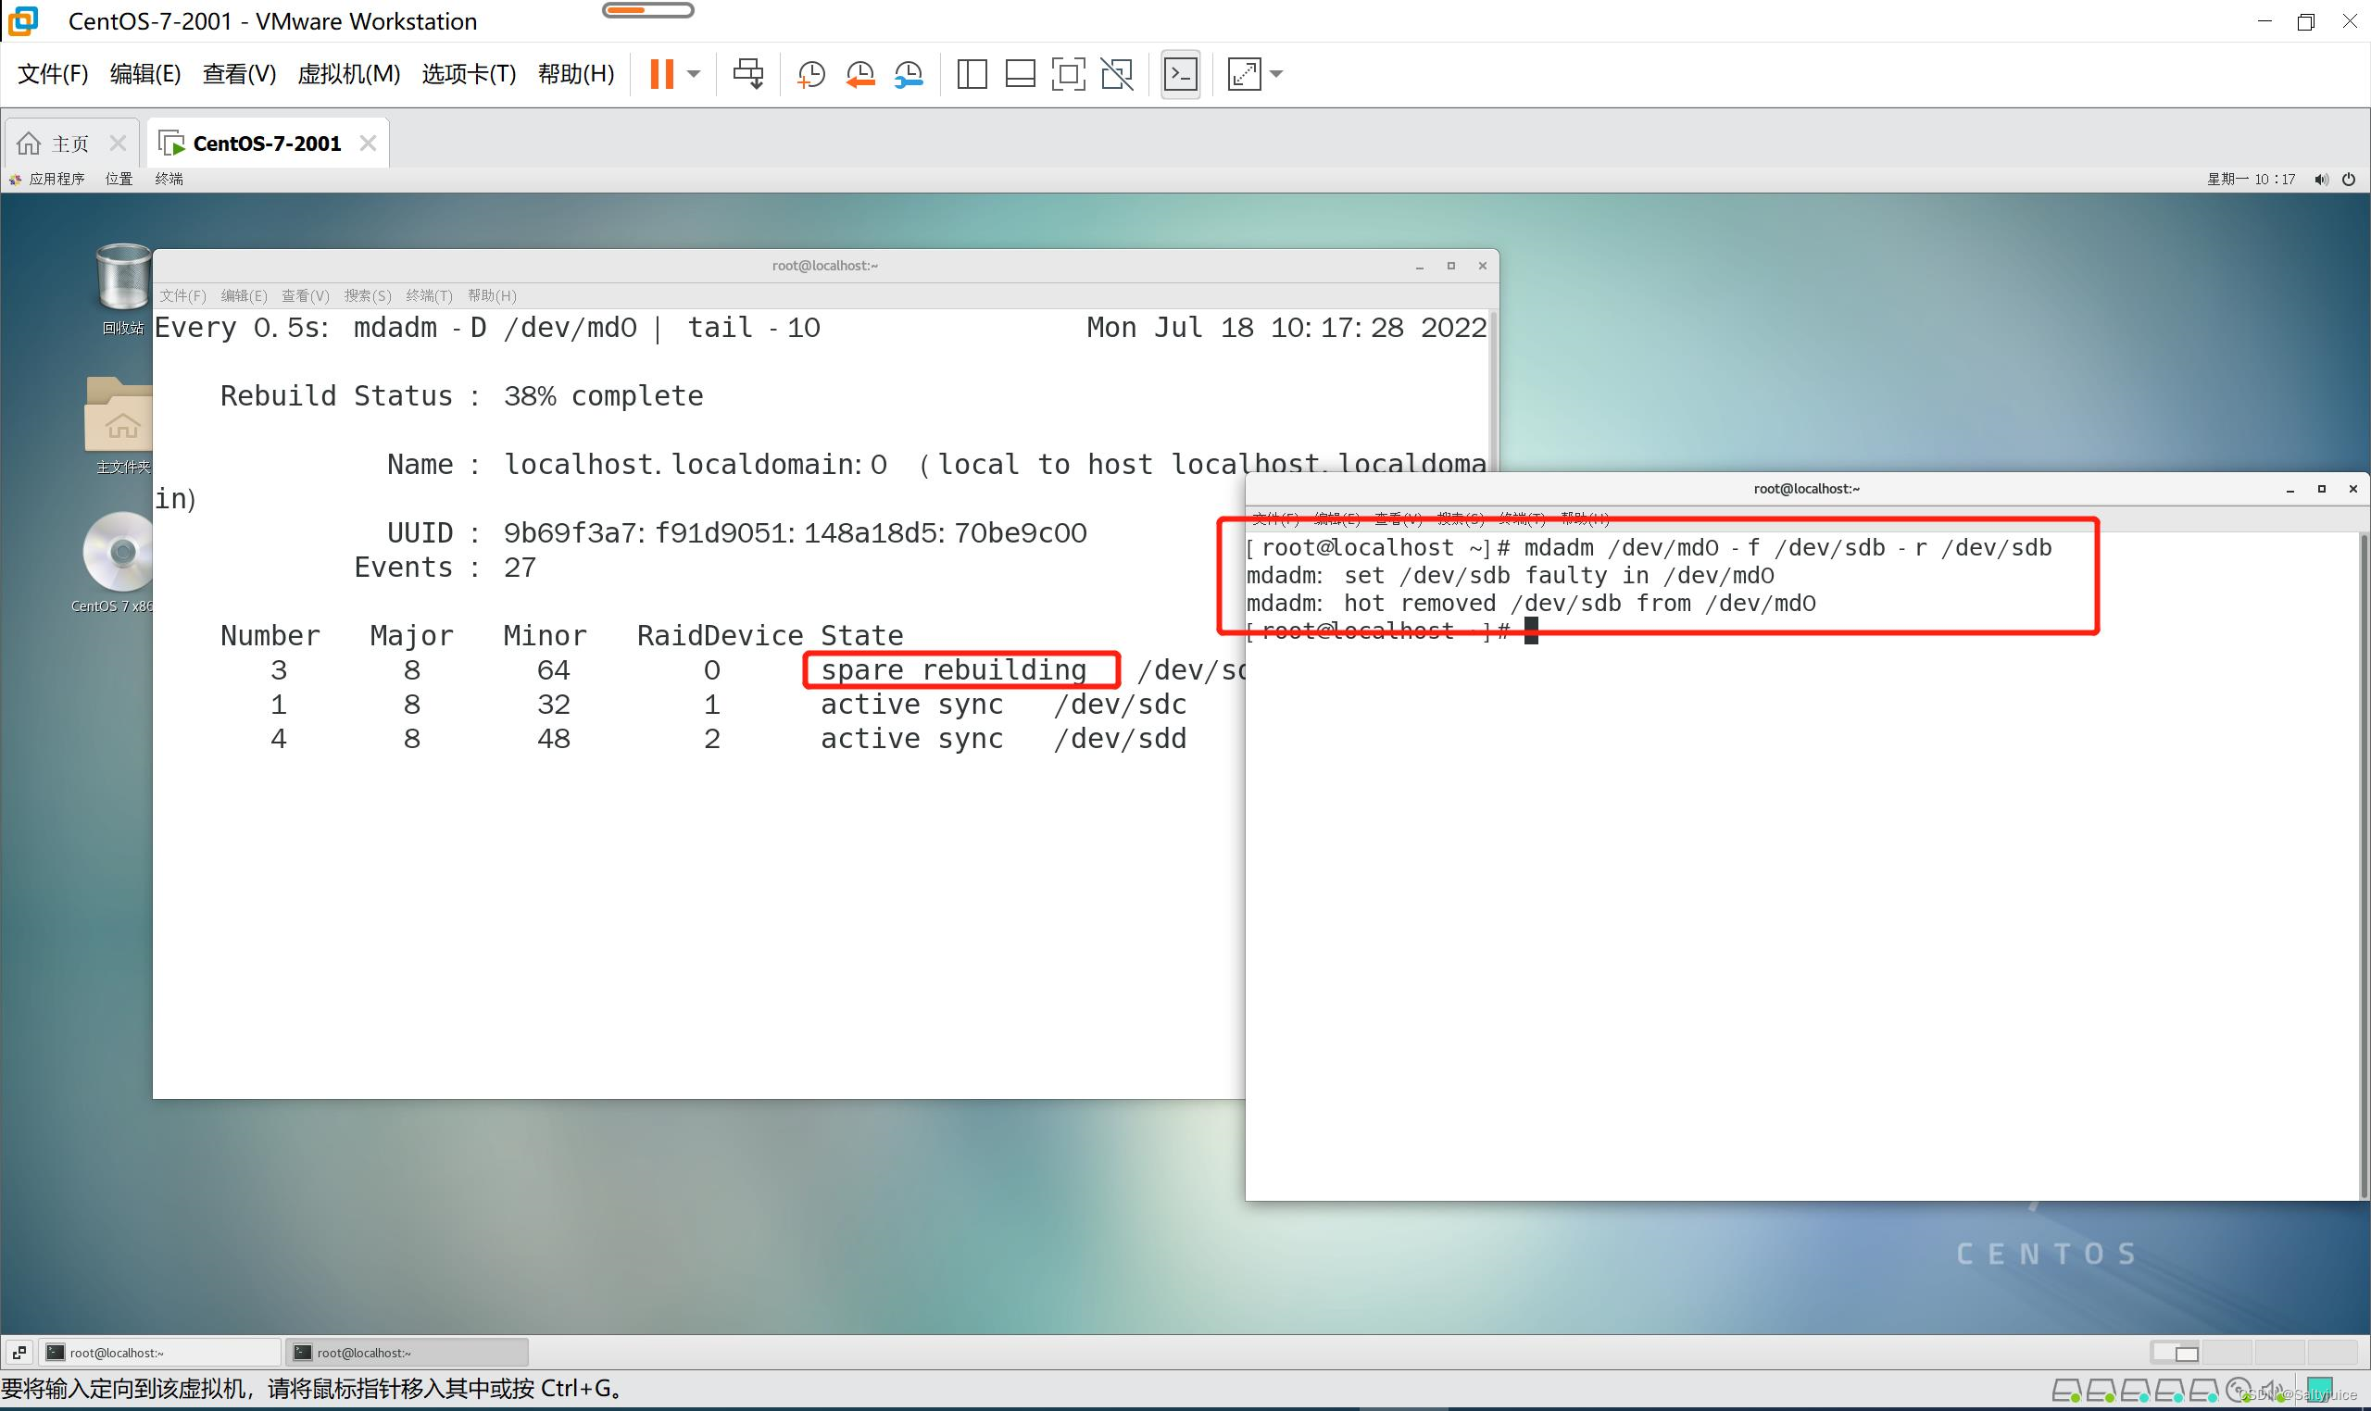Open 查看(V) menu in back terminal
The width and height of the screenshot is (2371, 1411).
click(306, 295)
